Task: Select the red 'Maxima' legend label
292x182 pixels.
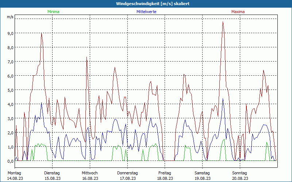Action: [238, 12]
